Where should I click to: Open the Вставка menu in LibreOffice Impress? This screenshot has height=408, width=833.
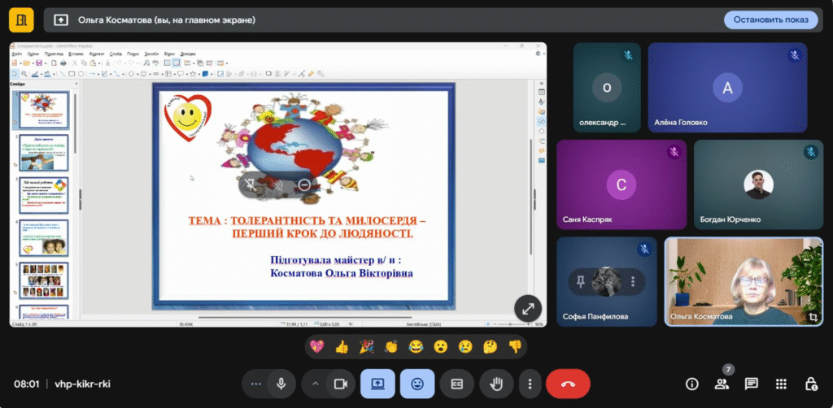click(x=77, y=54)
